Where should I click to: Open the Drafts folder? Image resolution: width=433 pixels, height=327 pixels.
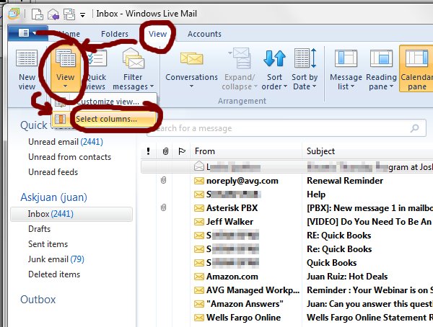(39, 229)
